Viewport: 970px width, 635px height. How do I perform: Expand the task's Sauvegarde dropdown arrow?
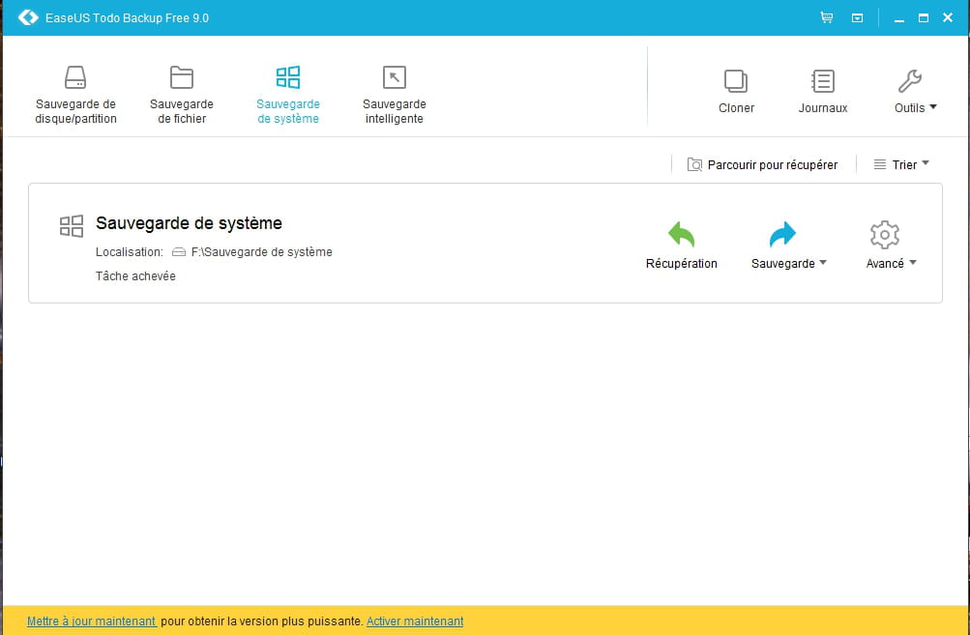pos(823,263)
